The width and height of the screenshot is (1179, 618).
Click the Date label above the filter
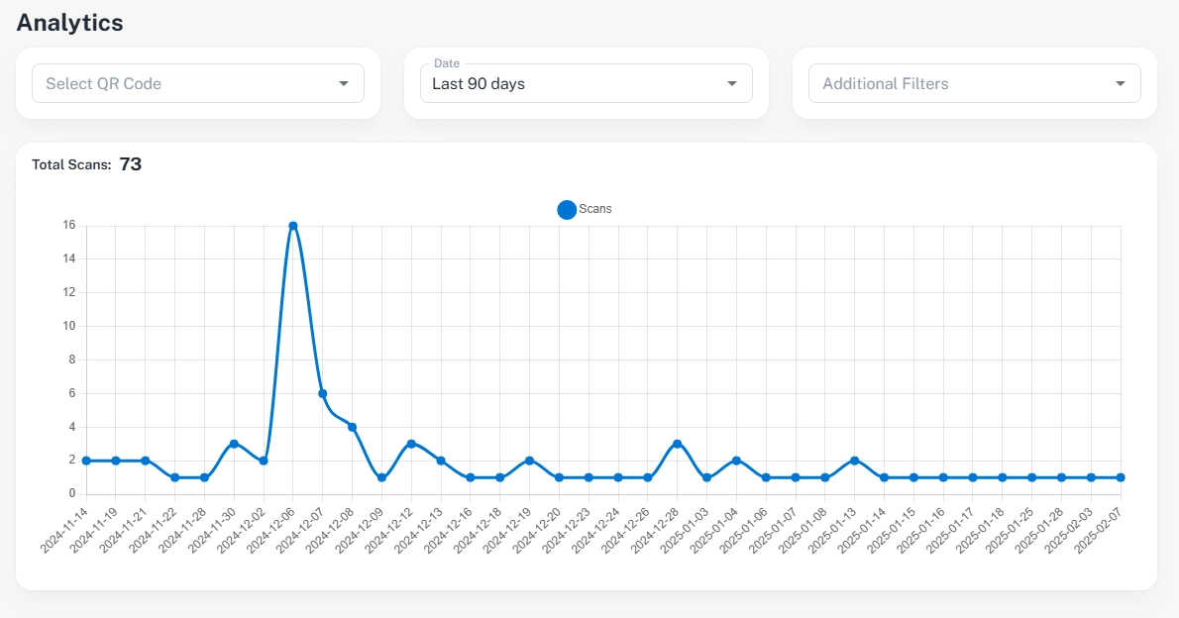(x=447, y=62)
